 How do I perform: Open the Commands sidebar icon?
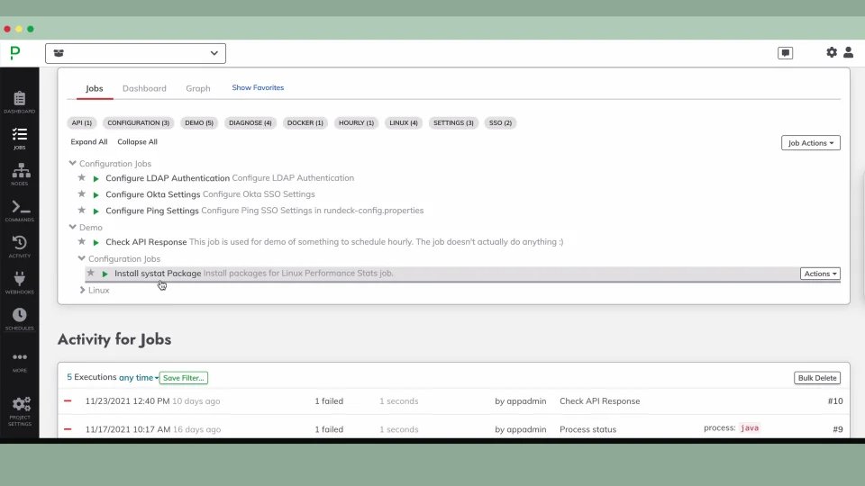19,211
